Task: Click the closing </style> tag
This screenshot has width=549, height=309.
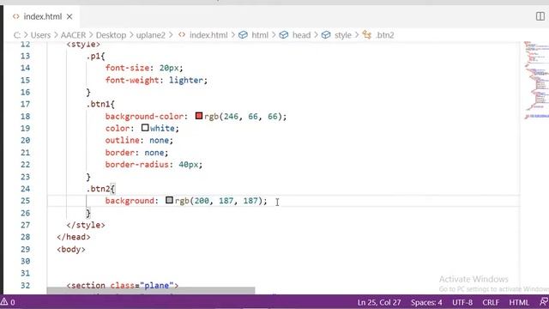Action: pyautogui.click(x=86, y=225)
